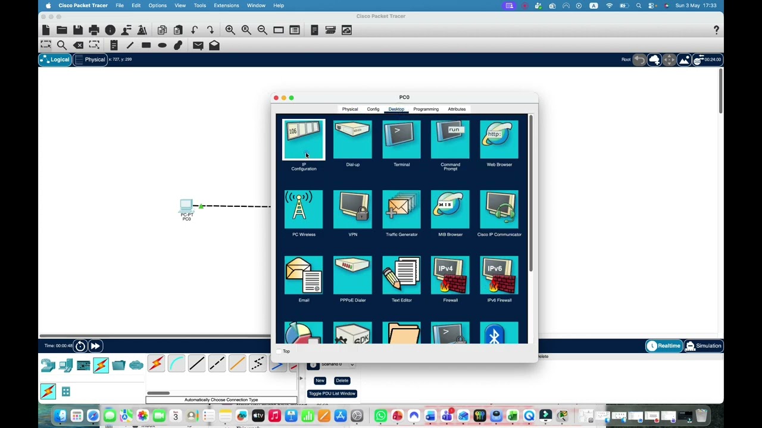Click the connection list horizontal scrollbar

tap(158, 392)
